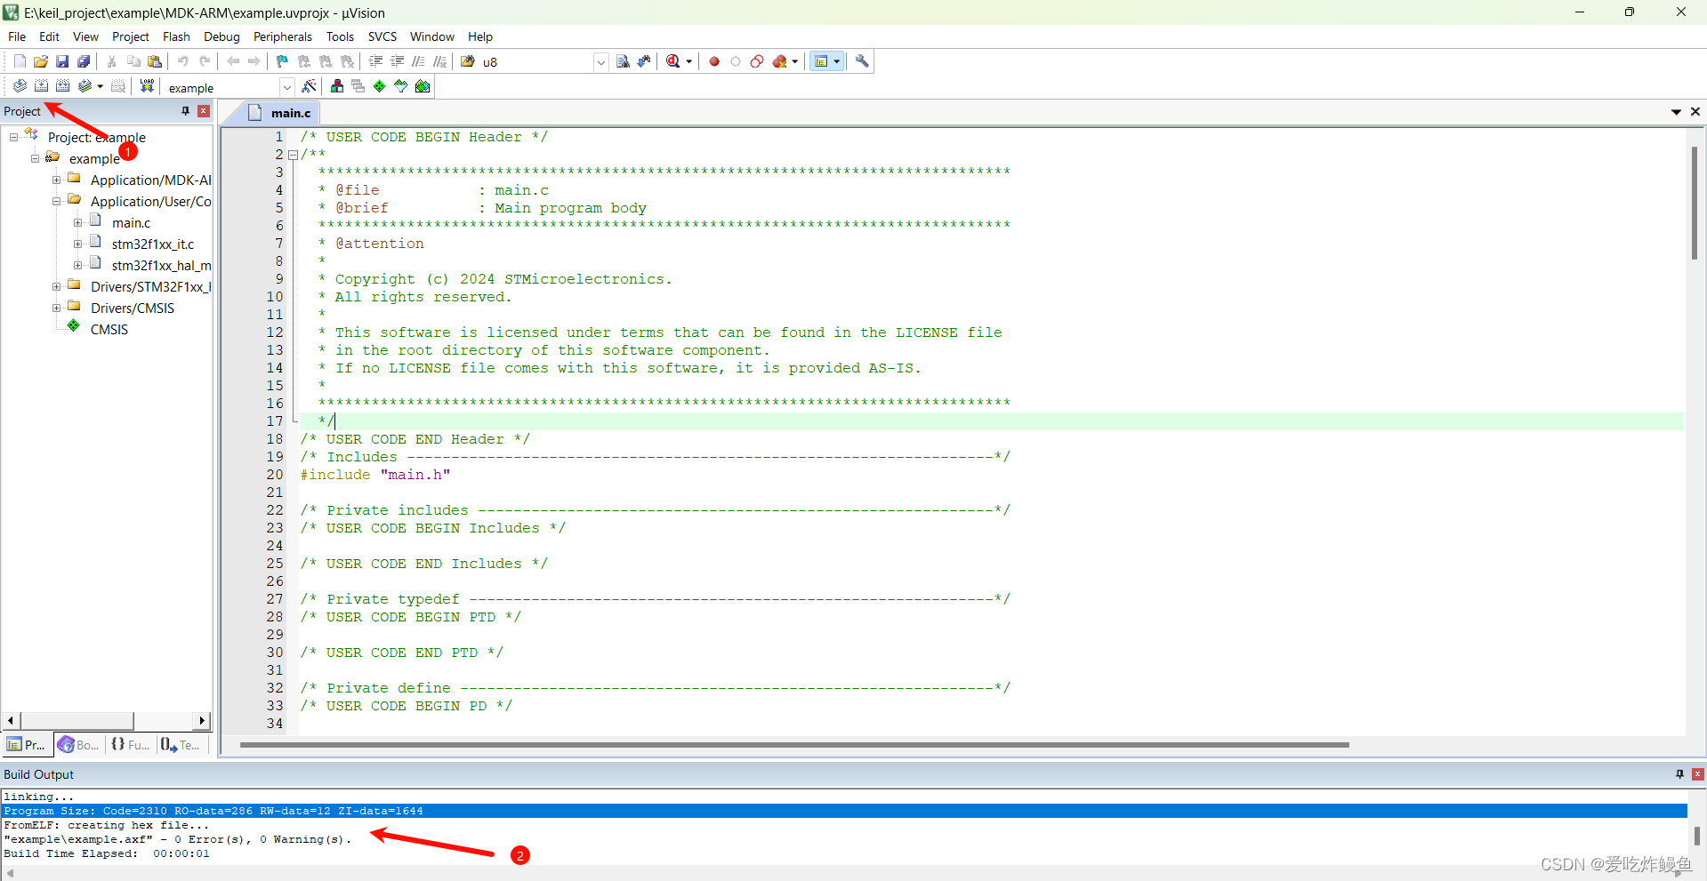Open the target selection dropdown showing example
This screenshot has height=881, width=1707.
tap(286, 87)
